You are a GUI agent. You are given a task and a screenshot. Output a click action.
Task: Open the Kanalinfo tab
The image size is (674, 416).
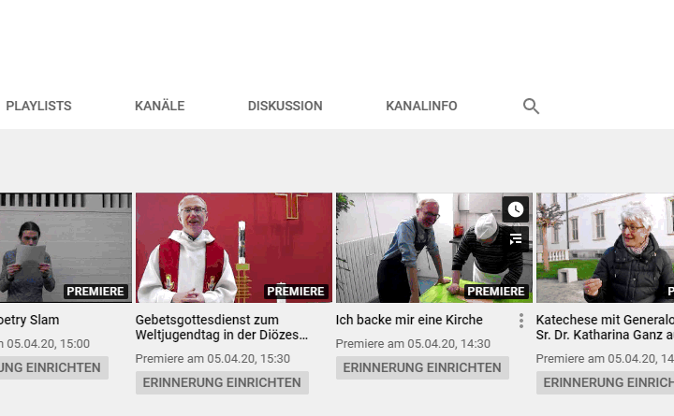(x=421, y=106)
